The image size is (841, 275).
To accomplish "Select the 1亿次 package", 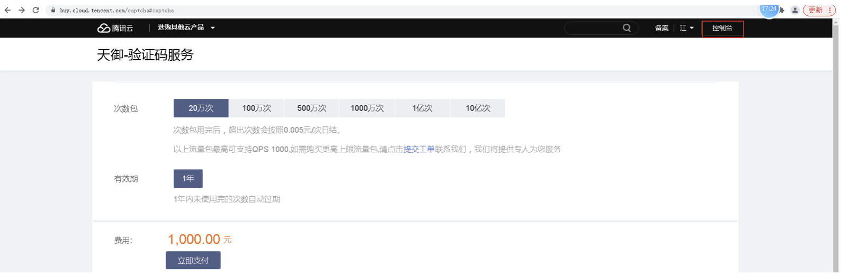I will 423,108.
